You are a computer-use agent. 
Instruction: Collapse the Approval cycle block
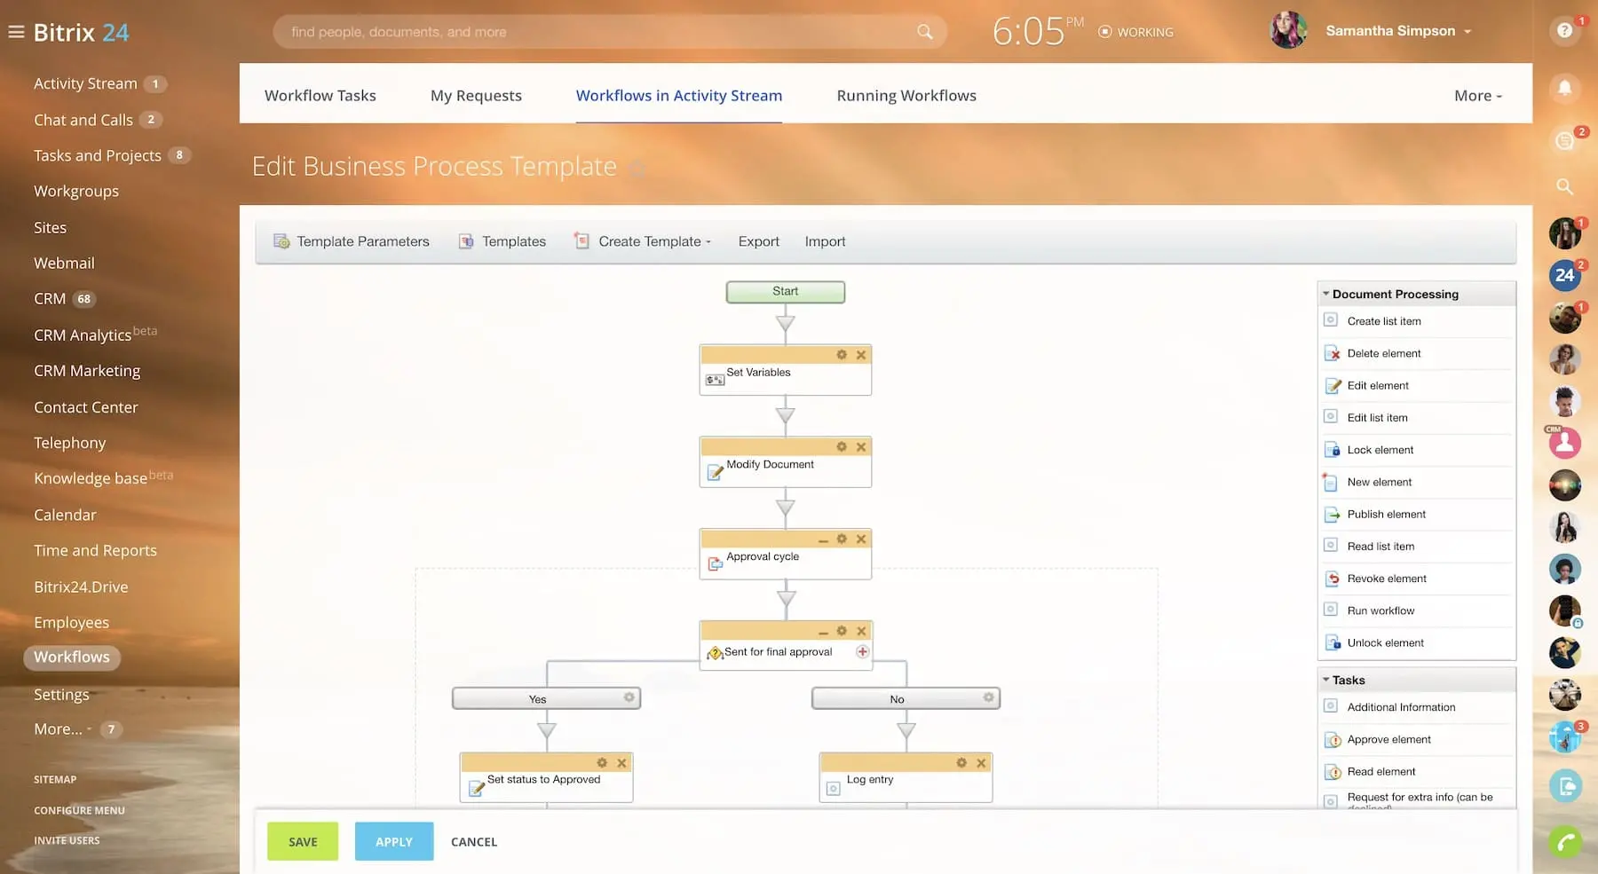(822, 539)
